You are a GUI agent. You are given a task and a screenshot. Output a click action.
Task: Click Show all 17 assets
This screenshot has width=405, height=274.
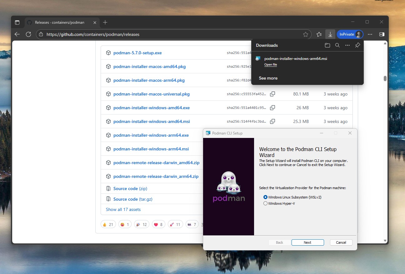coord(123,209)
